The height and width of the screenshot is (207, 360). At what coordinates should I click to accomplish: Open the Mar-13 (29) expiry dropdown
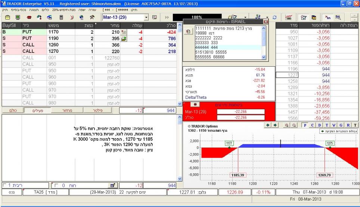point(147,17)
